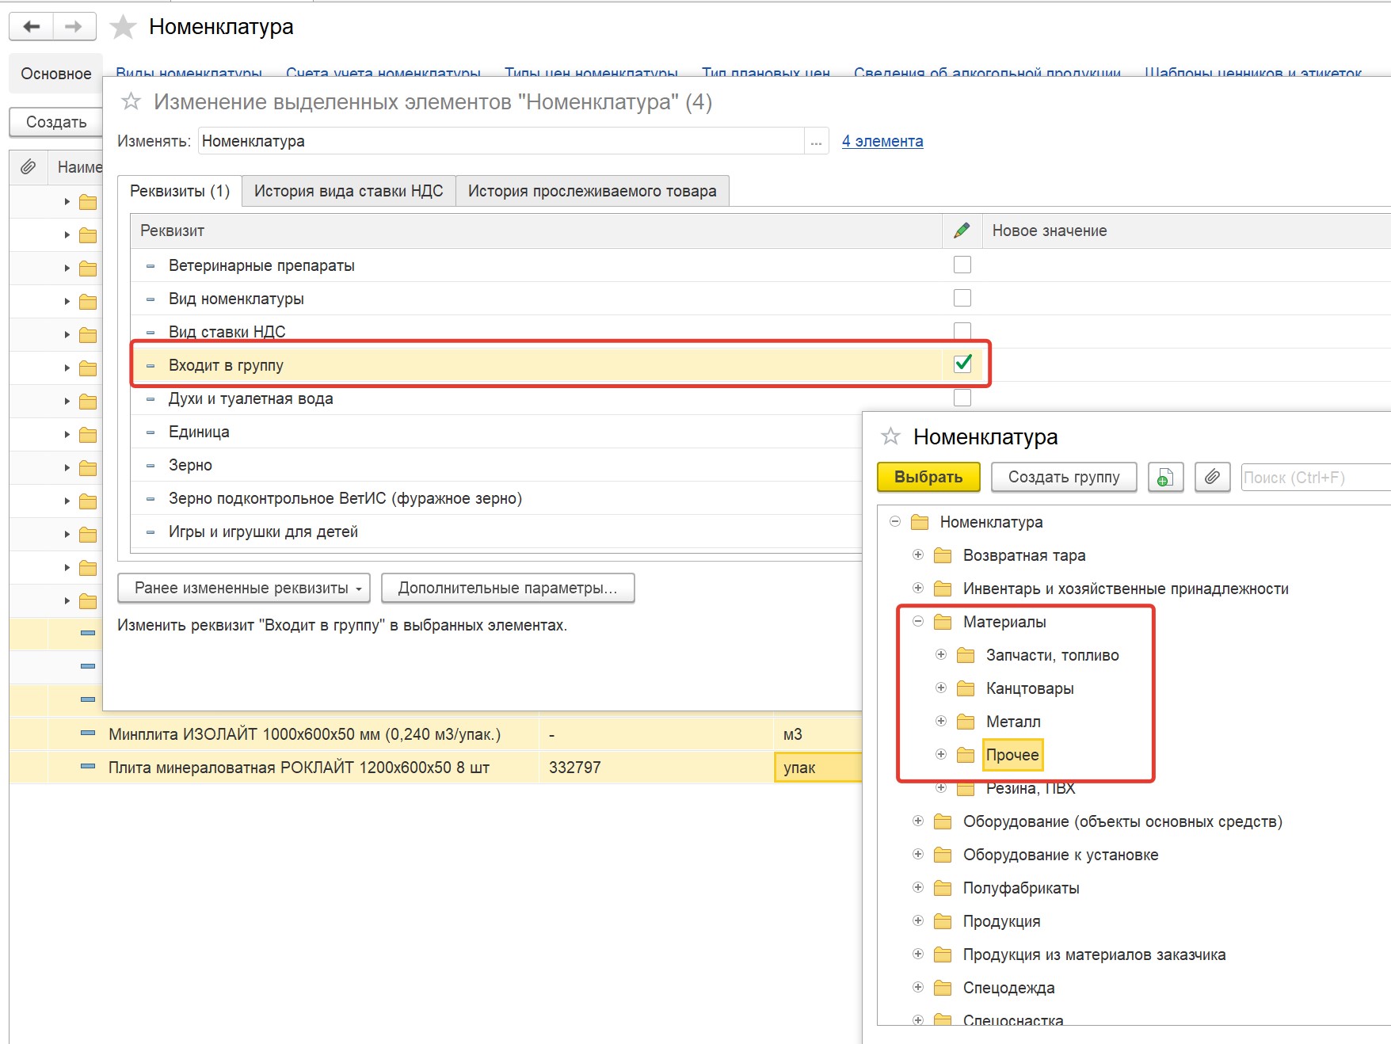Select the Единица requisite row
This screenshot has width=1391, height=1044.
(x=496, y=432)
